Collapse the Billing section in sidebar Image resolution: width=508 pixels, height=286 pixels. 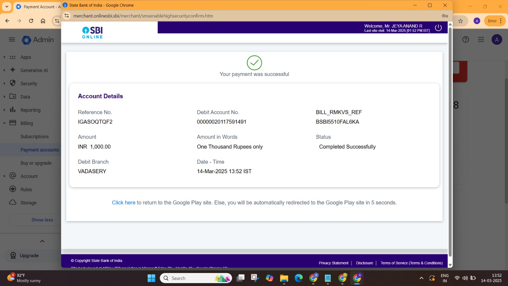[x=4, y=123]
